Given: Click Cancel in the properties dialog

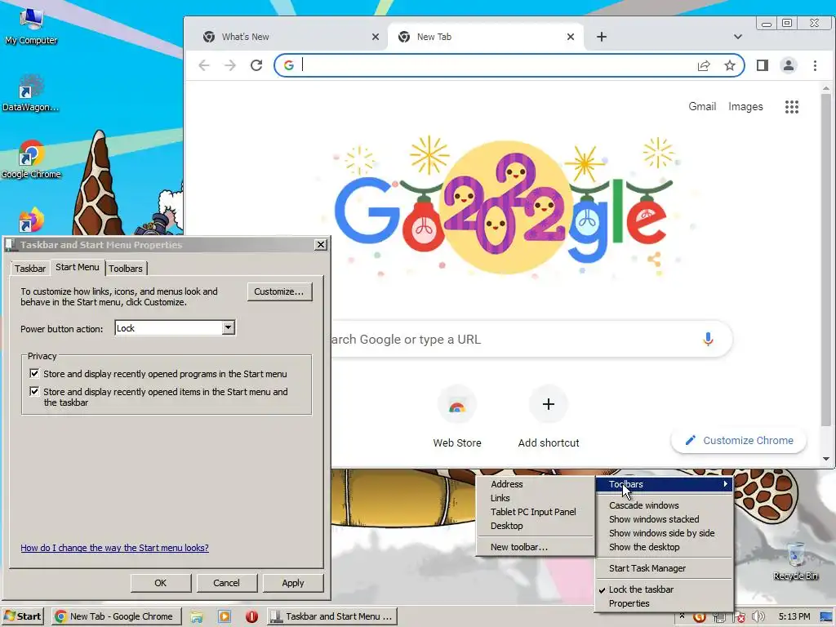Looking at the screenshot, I should 227,583.
